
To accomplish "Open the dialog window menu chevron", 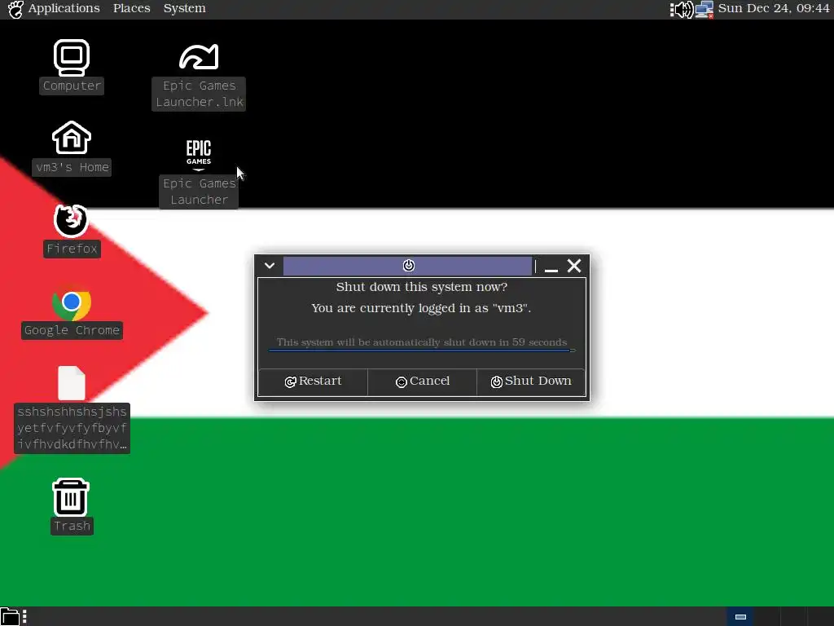I will tap(270, 265).
